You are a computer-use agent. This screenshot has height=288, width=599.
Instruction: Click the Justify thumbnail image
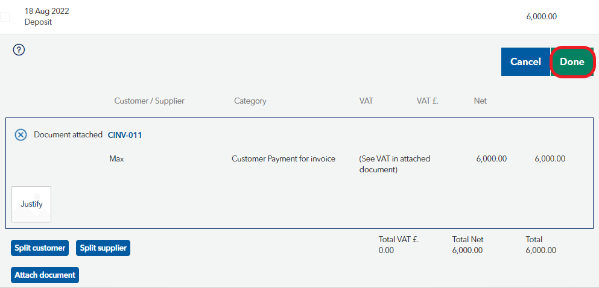click(31, 204)
